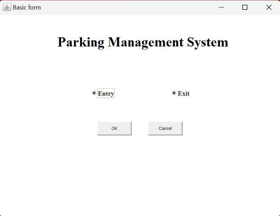Click the Java icon in title bar
This screenshot has height=216, width=280.
pyautogui.click(x=7, y=7)
